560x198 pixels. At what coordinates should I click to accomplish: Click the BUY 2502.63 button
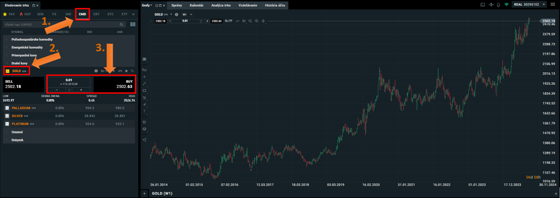[x=113, y=84]
